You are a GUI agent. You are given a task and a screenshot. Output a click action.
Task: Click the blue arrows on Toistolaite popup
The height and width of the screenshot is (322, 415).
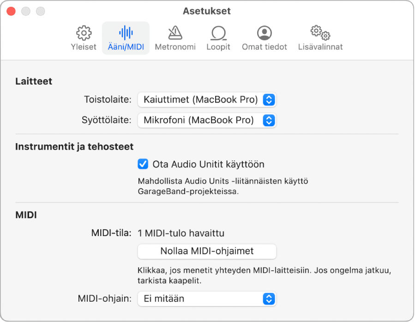(x=270, y=100)
